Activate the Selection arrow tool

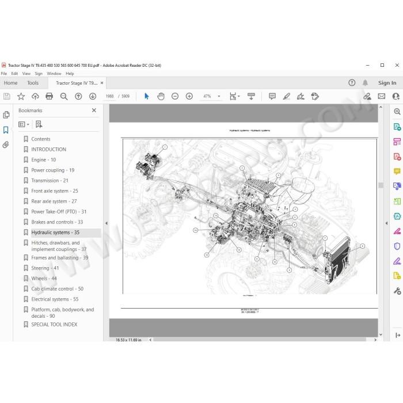[x=146, y=96]
